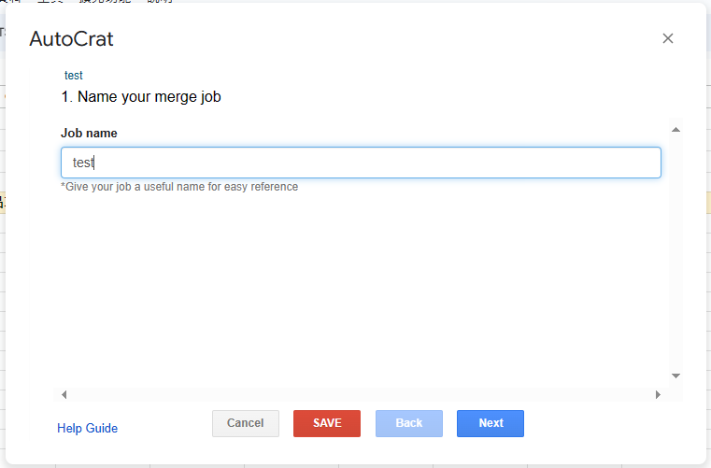Click the red SAVE button
711x468 pixels.
pos(327,423)
